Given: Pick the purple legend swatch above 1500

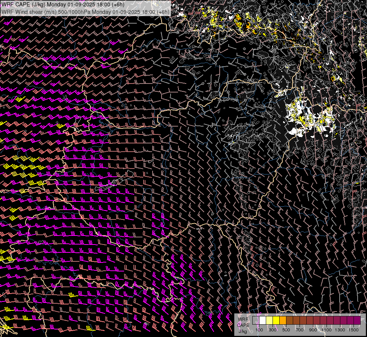Looking at the screenshot, I should [x=357, y=320].
